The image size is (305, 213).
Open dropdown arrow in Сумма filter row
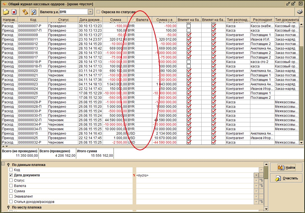click(x=256, y=191)
